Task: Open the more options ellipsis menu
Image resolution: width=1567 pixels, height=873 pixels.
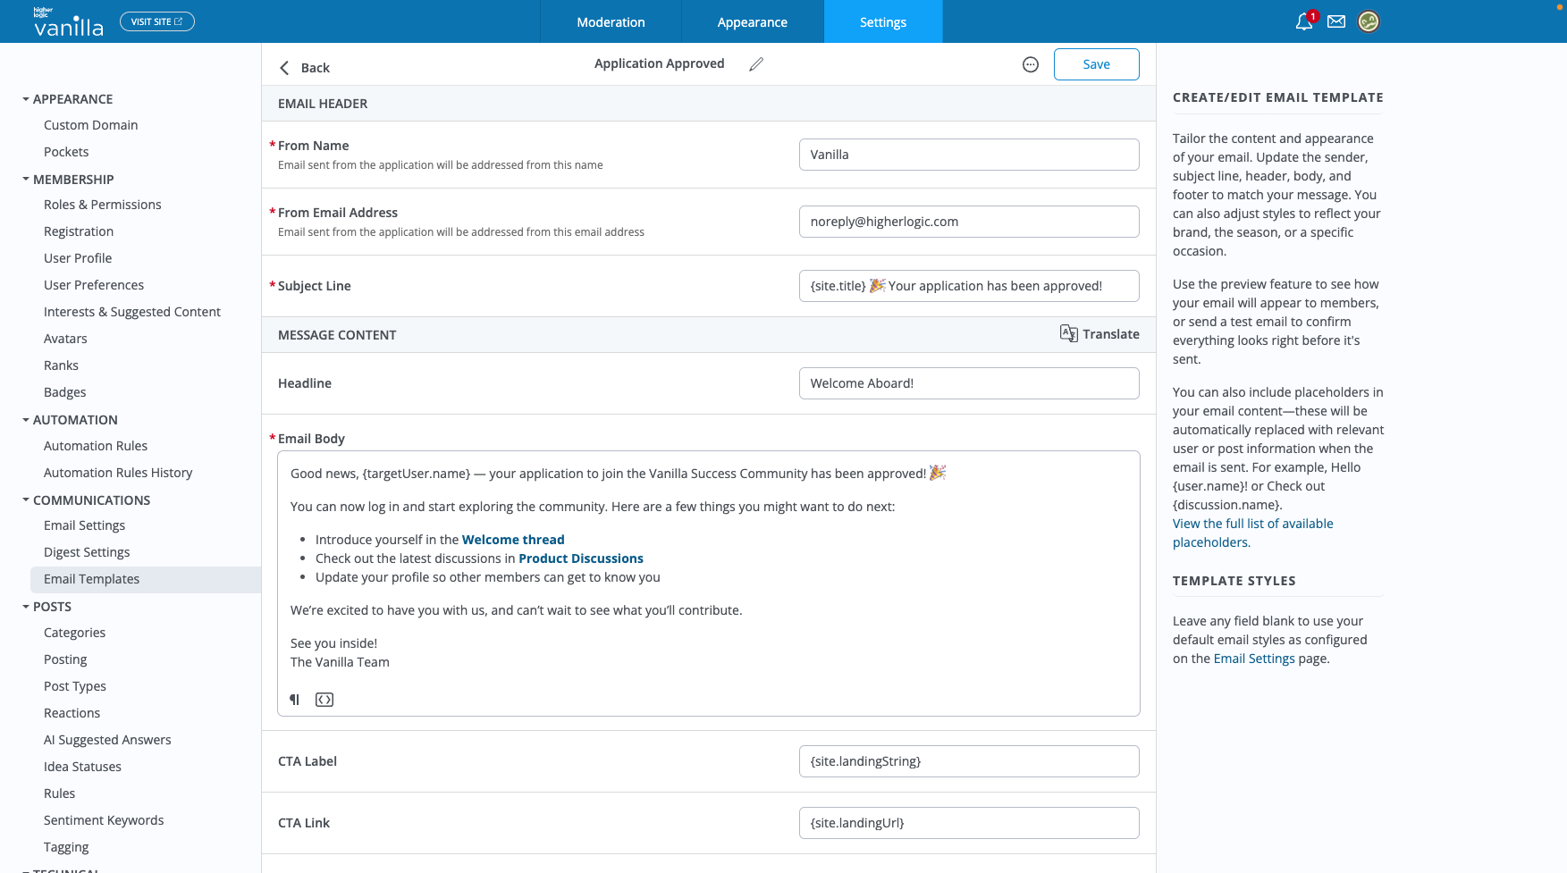Action: [x=1031, y=64]
